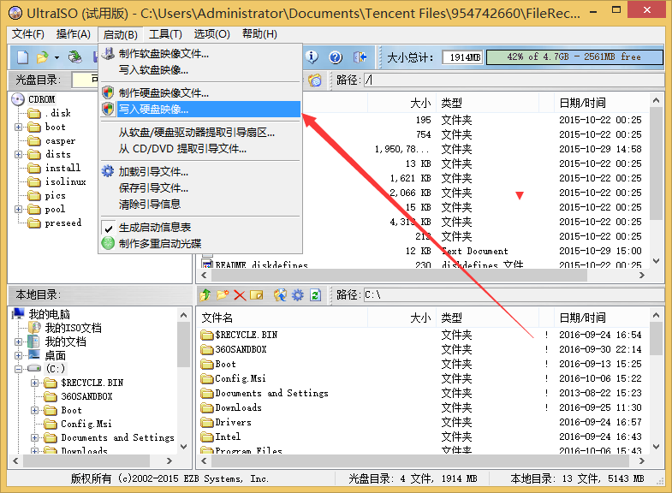Open the 工具(T) menu
Screen dimensions: 672x493
pos(165,34)
